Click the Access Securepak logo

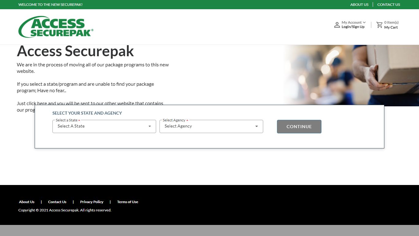[56, 27]
